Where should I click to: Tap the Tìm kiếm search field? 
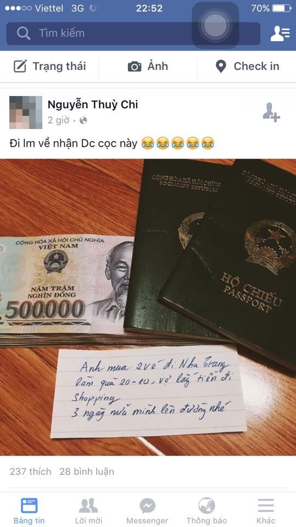point(133,33)
